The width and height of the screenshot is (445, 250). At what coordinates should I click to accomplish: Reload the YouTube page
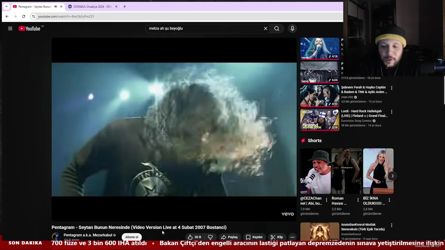(24, 16)
